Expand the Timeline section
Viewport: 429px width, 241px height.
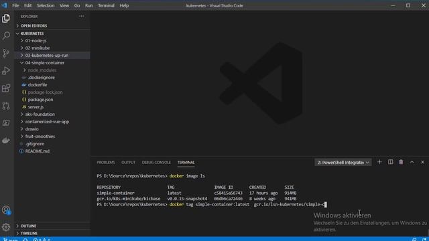tap(52, 234)
